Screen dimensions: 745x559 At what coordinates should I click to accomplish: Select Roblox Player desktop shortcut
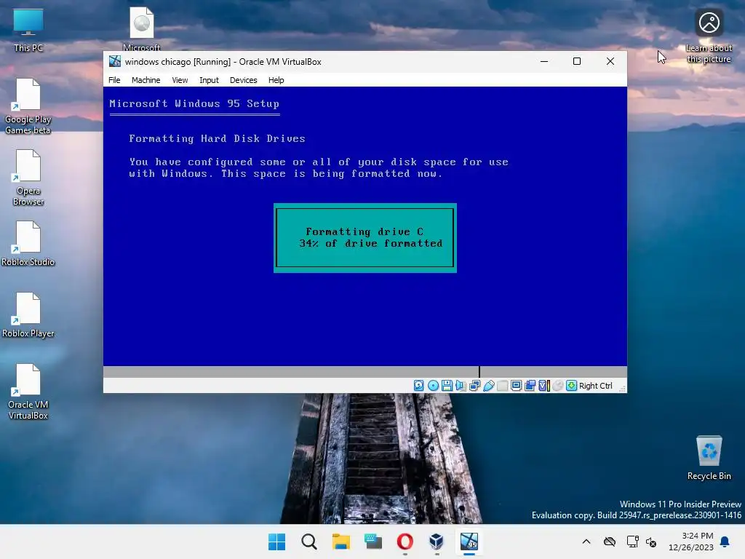point(28,314)
